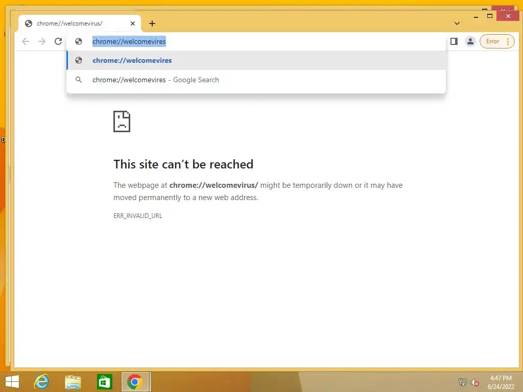Switch to the chrome://welcomevirus/ tab
523x392 pixels.
79,23
